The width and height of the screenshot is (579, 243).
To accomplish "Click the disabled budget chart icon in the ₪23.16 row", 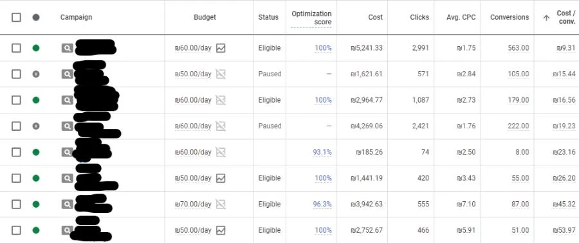I will click(221, 152).
